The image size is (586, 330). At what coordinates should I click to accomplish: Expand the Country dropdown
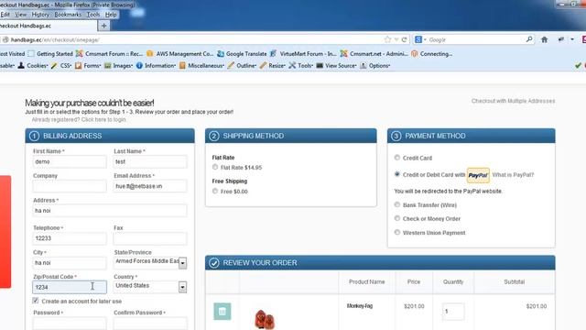tap(182, 287)
